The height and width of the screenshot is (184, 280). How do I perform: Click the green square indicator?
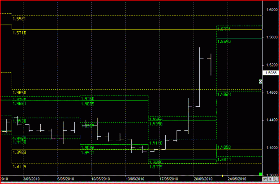click(261, 174)
